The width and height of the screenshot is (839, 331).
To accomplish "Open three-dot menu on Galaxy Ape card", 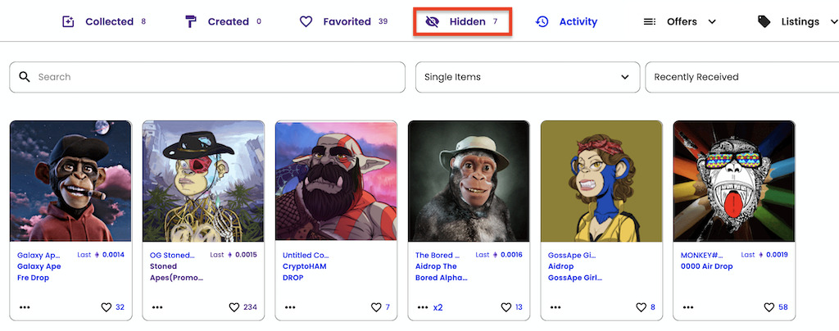I will 25,307.
